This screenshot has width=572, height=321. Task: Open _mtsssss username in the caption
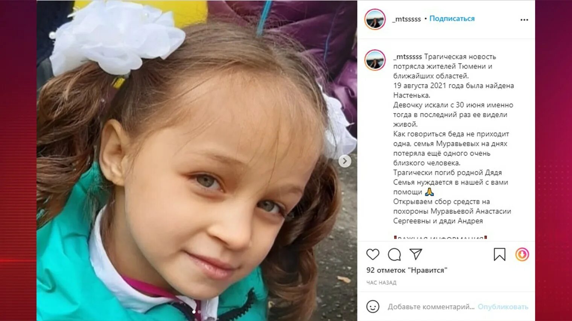(408, 57)
